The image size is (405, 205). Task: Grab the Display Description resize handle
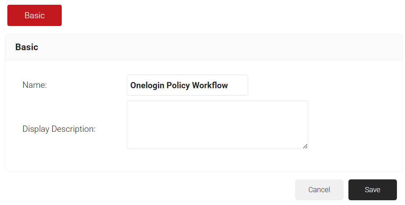click(x=305, y=146)
